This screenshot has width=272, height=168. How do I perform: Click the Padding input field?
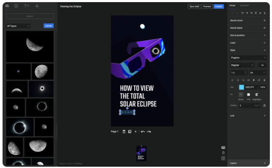[x=250, y=105]
